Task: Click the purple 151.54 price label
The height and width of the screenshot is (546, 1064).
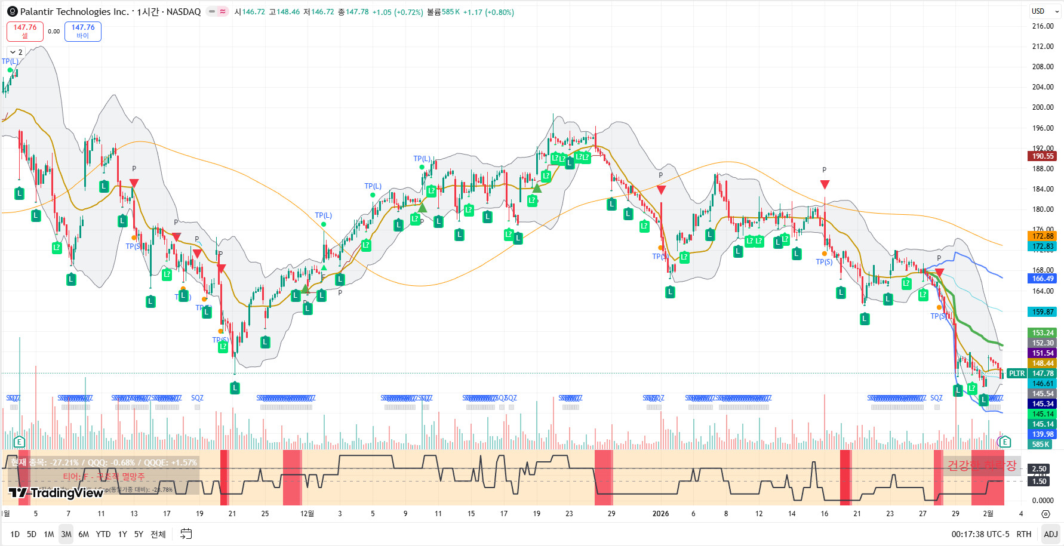Action: tap(1043, 353)
